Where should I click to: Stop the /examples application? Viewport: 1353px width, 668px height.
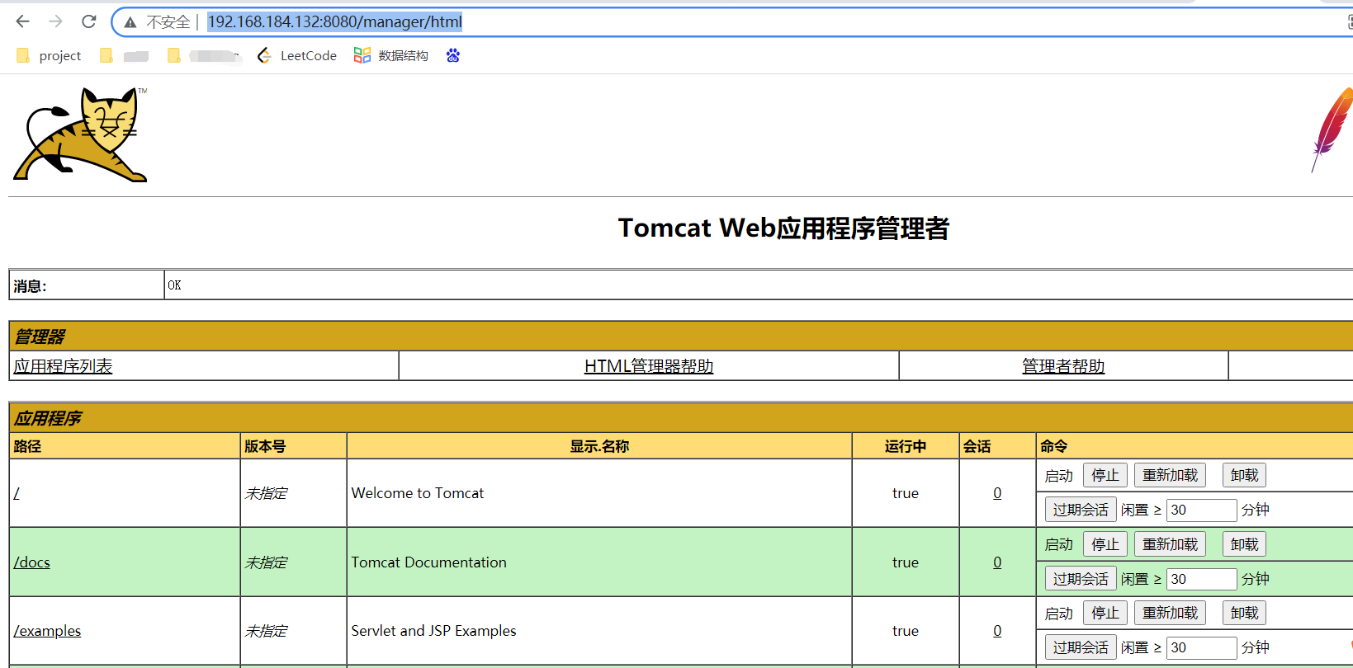(1105, 613)
